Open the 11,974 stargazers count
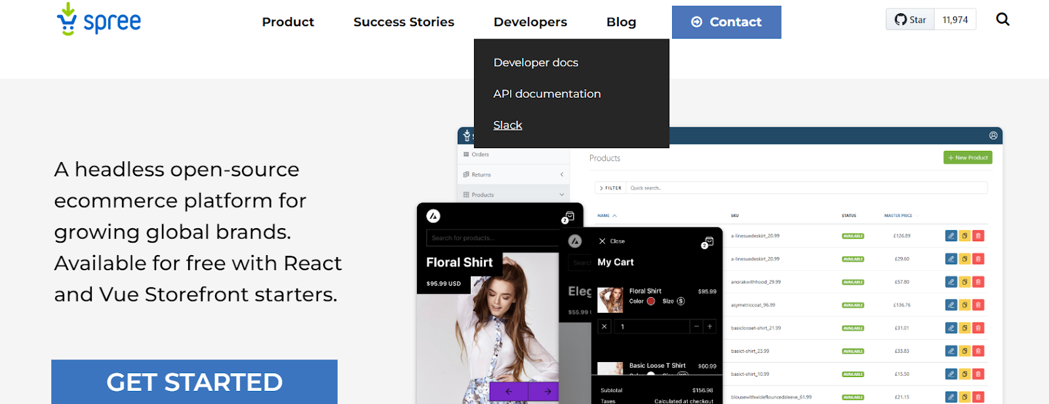This screenshot has width=1049, height=404. pos(955,20)
